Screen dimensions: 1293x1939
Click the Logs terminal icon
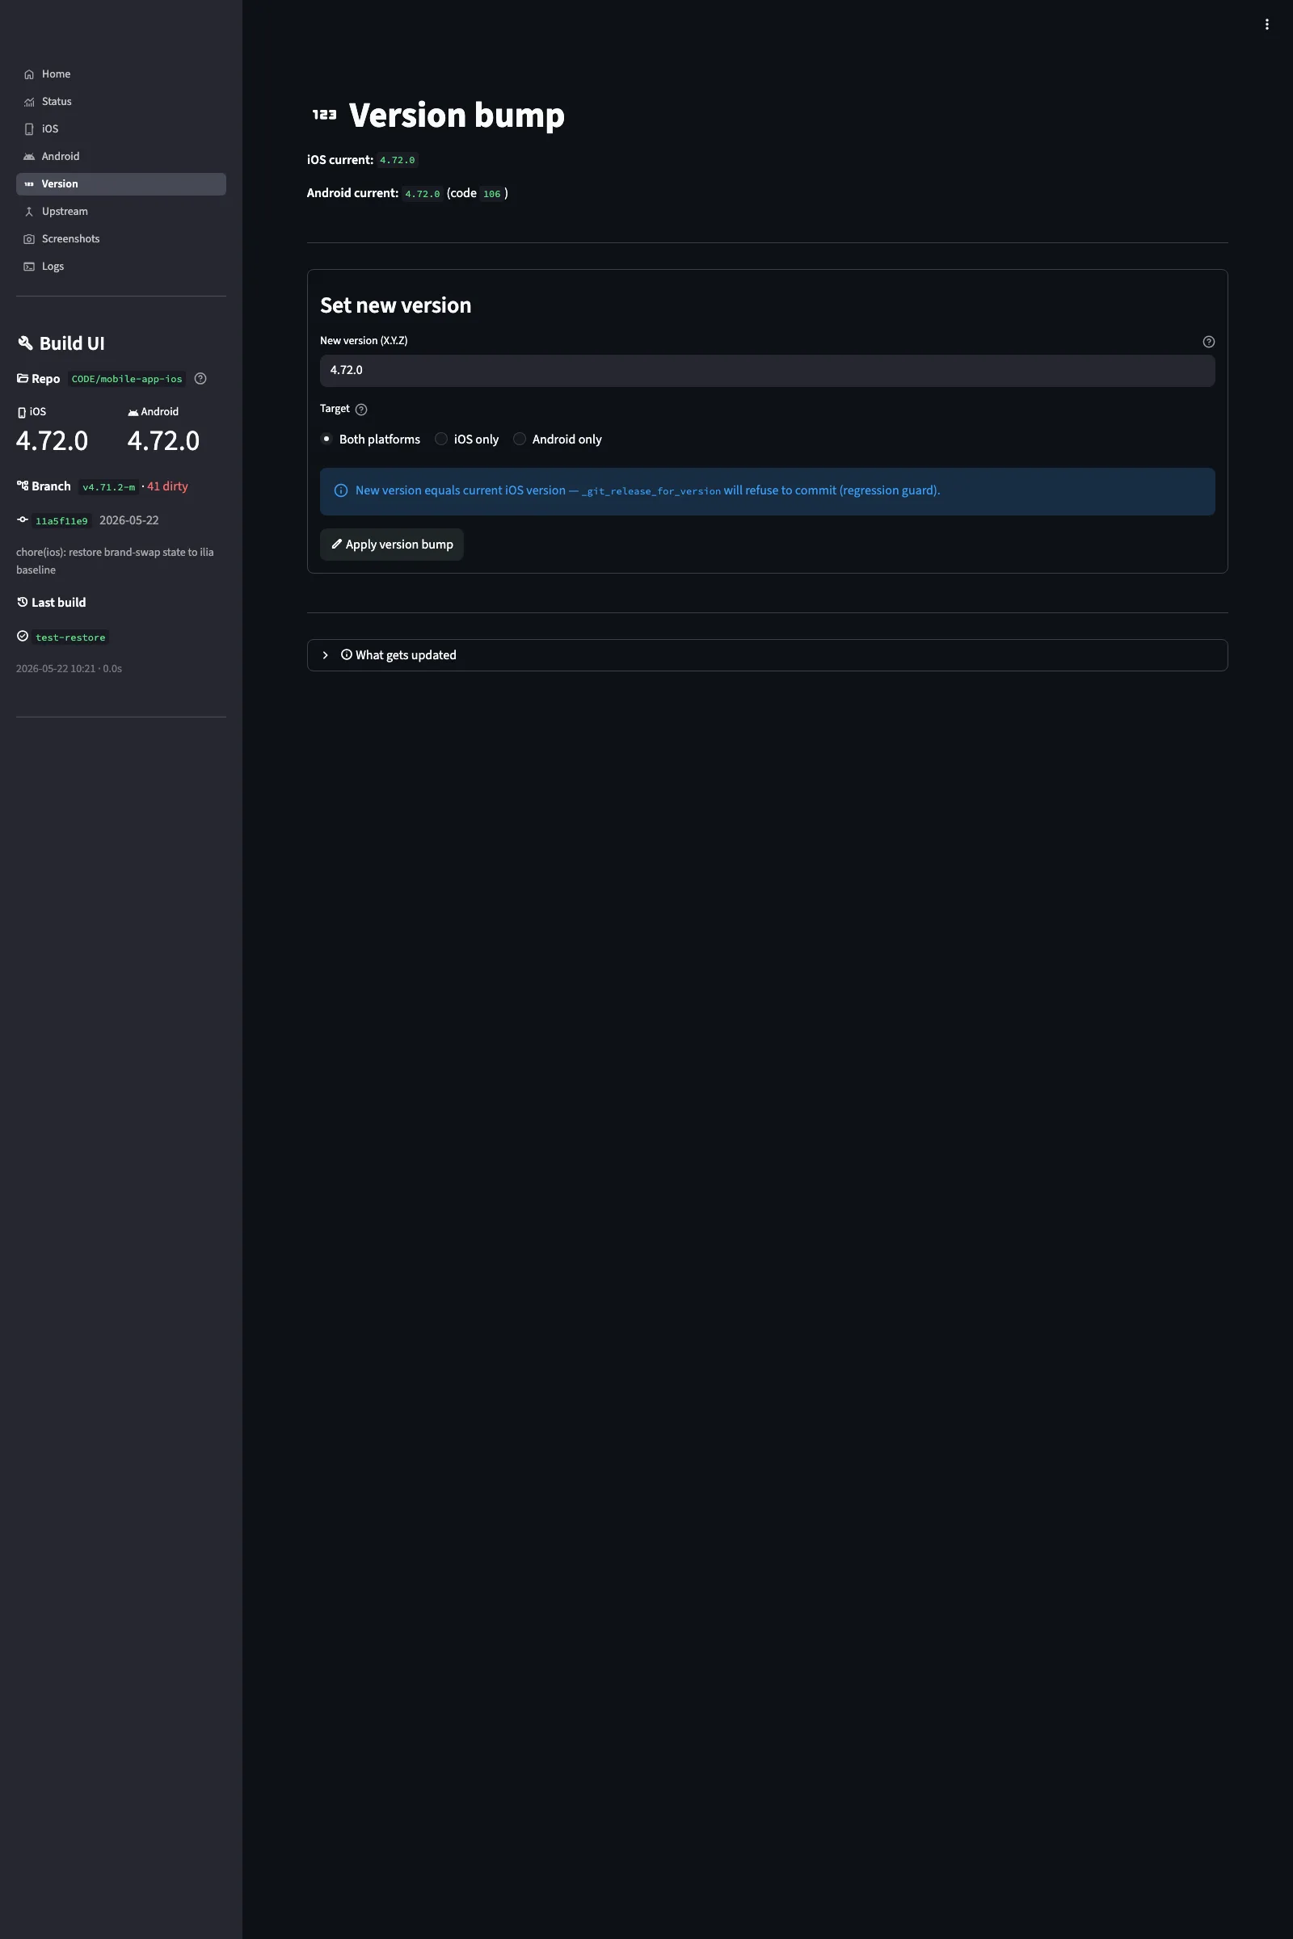(x=29, y=267)
